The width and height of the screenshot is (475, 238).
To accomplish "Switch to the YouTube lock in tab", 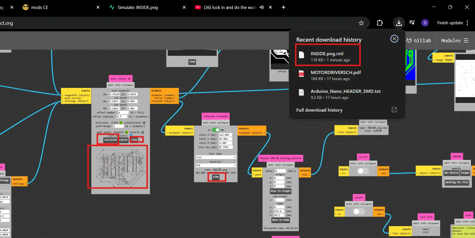I will pos(230,7).
